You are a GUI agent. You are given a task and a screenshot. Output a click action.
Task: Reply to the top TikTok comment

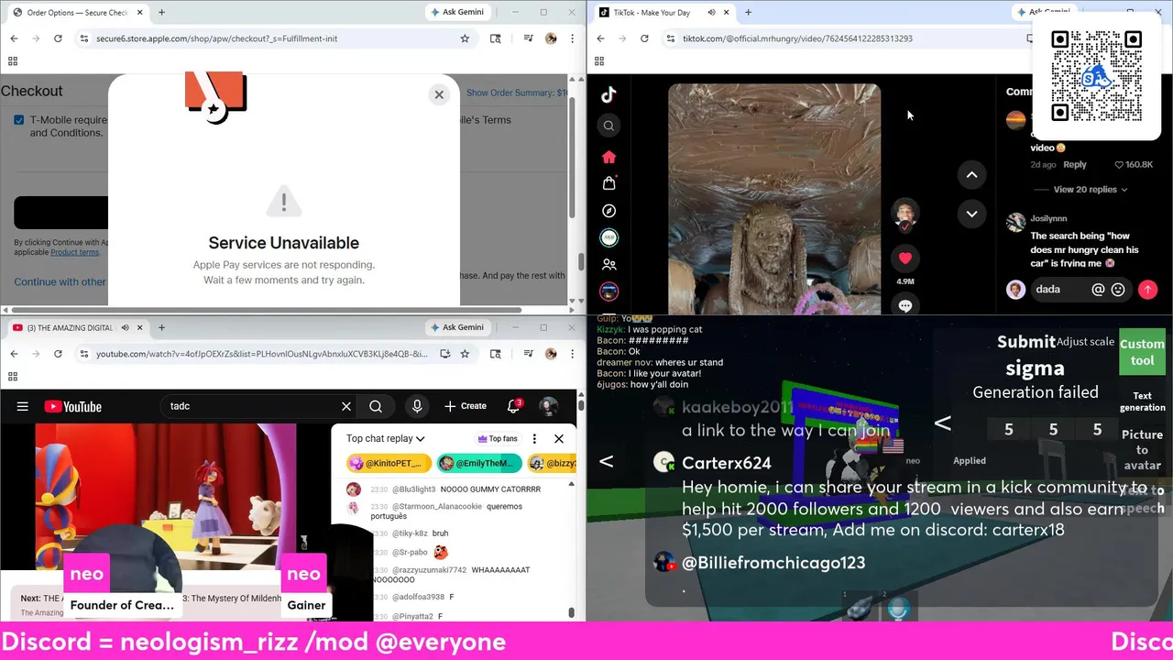click(x=1075, y=165)
